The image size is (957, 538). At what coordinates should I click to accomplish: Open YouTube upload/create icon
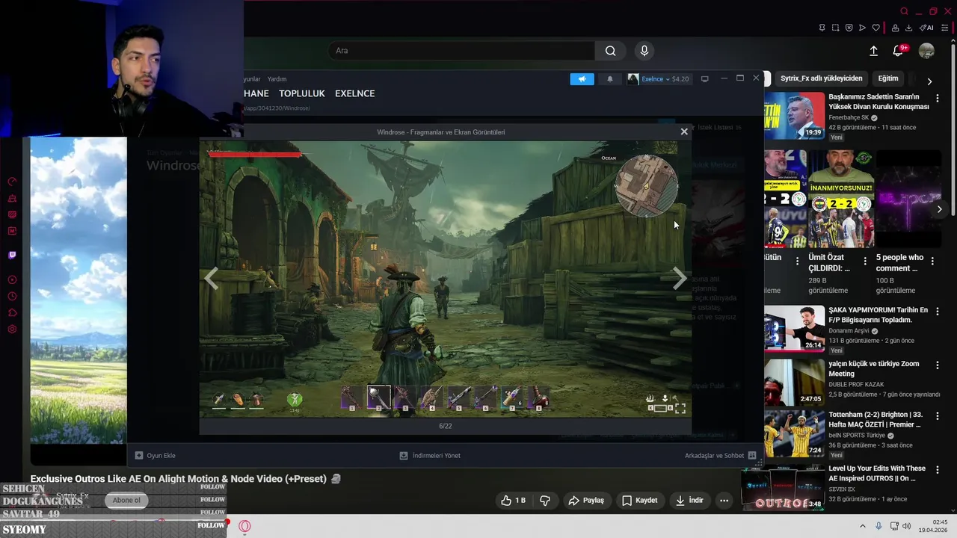click(x=873, y=51)
